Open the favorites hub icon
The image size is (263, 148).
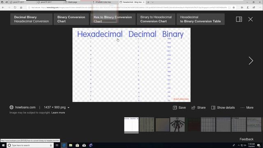242,7
